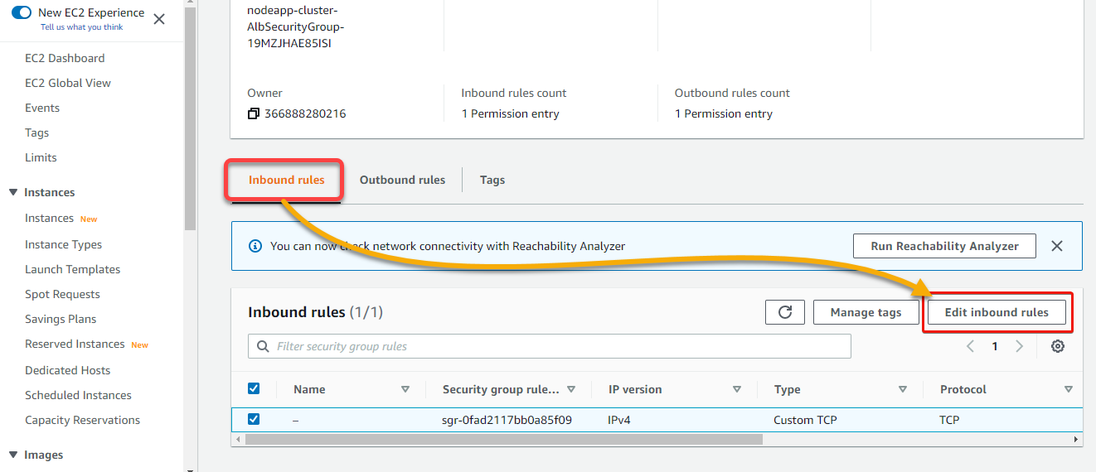Open Limits page
This screenshot has height=472, width=1096.
pyautogui.click(x=41, y=157)
